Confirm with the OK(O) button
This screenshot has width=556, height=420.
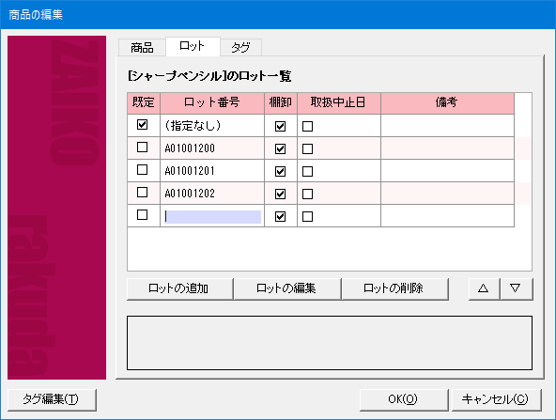click(x=404, y=399)
